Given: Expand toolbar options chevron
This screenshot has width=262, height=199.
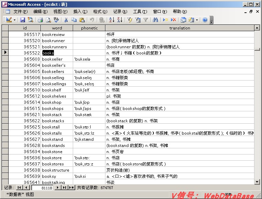Looking at the screenshot, I should pyautogui.click(x=212, y=20).
